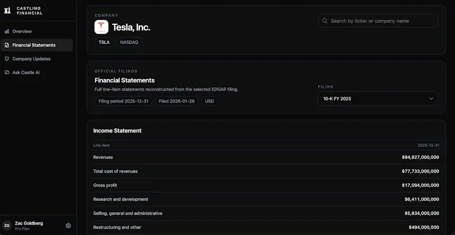This screenshot has width=455, height=235.
Task: Click the USD currency chip
Action: [x=209, y=101]
